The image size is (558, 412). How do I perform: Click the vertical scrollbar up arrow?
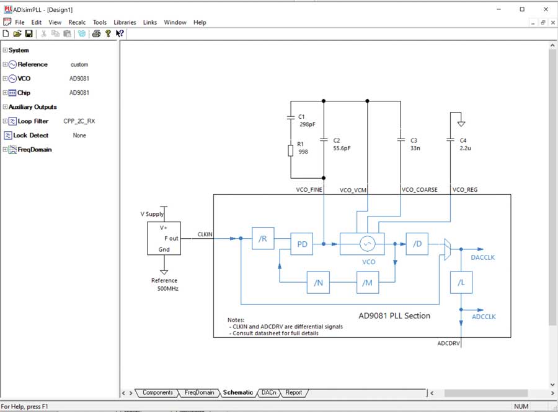coord(552,45)
